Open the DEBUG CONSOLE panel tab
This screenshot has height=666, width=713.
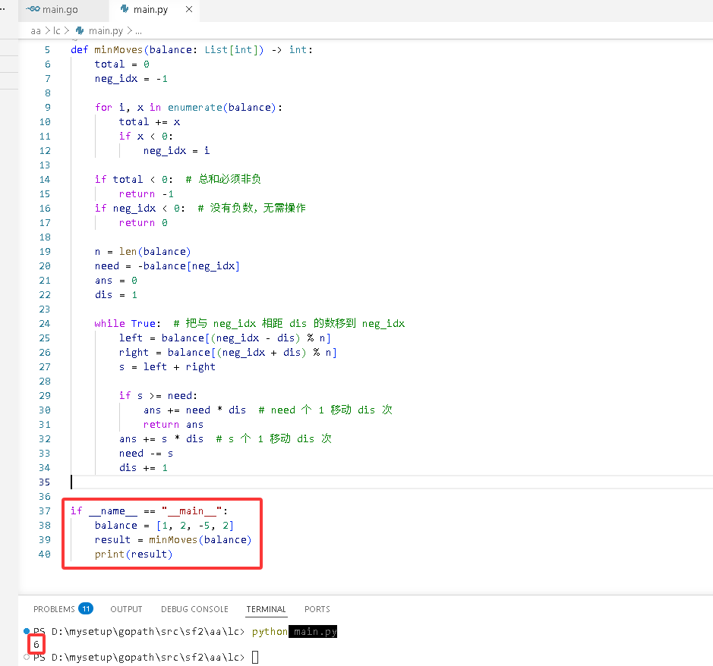pos(194,609)
